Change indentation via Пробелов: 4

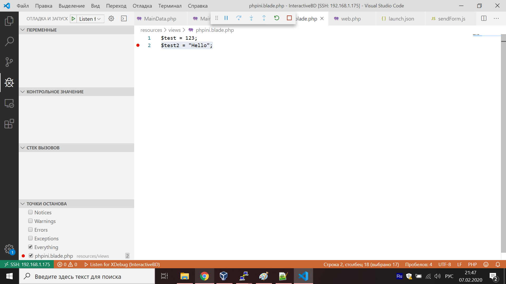click(x=419, y=265)
